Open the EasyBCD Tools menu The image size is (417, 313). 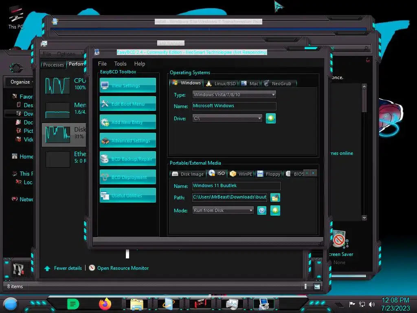[120, 64]
